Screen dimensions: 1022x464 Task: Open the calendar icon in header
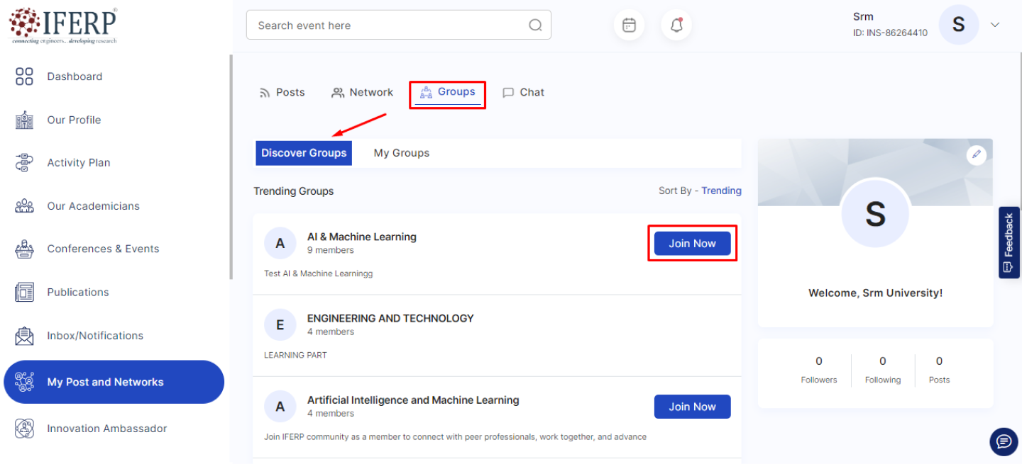[629, 26]
